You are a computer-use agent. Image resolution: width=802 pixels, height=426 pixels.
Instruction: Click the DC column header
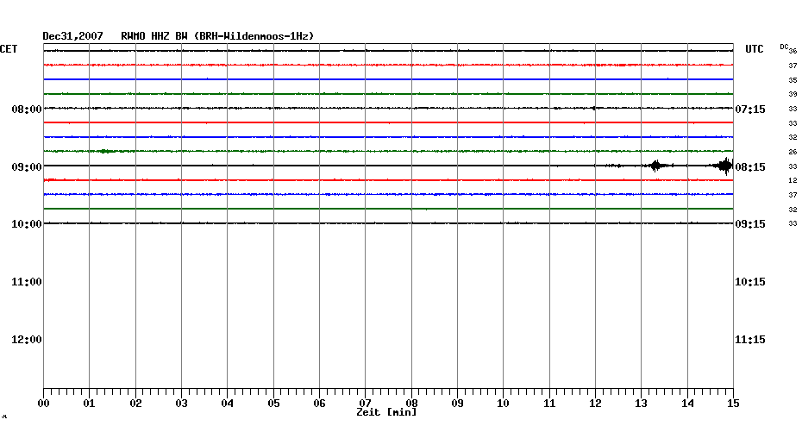point(784,47)
